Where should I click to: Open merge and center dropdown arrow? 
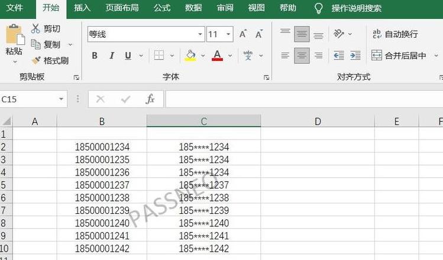(x=436, y=56)
